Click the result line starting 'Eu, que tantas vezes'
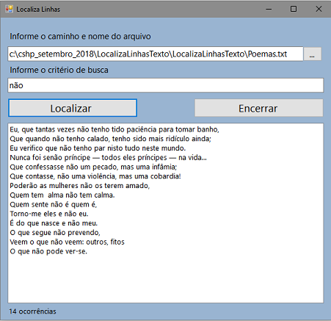This screenshot has height=321, width=331. click(x=114, y=129)
